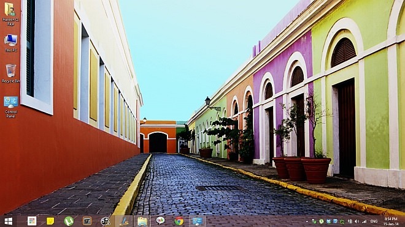Open the volume speaker control in tray
This screenshot has height=227, width=405.
click(x=357, y=221)
